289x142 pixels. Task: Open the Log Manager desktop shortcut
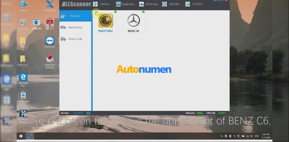click(23, 97)
